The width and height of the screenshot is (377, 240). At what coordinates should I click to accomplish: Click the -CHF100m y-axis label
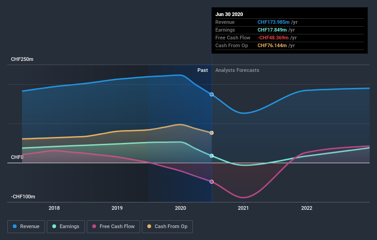pos(23,196)
